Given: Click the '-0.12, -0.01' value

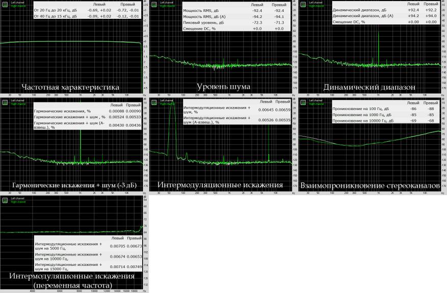Looking at the screenshot, I should (x=128, y=16).
